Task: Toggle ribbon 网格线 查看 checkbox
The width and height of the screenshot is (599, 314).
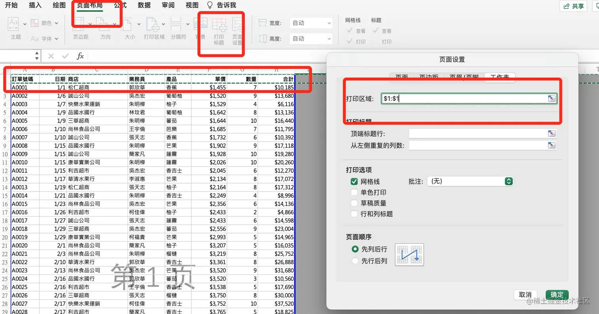Action: pyautogui.click(x=349, y=31)
